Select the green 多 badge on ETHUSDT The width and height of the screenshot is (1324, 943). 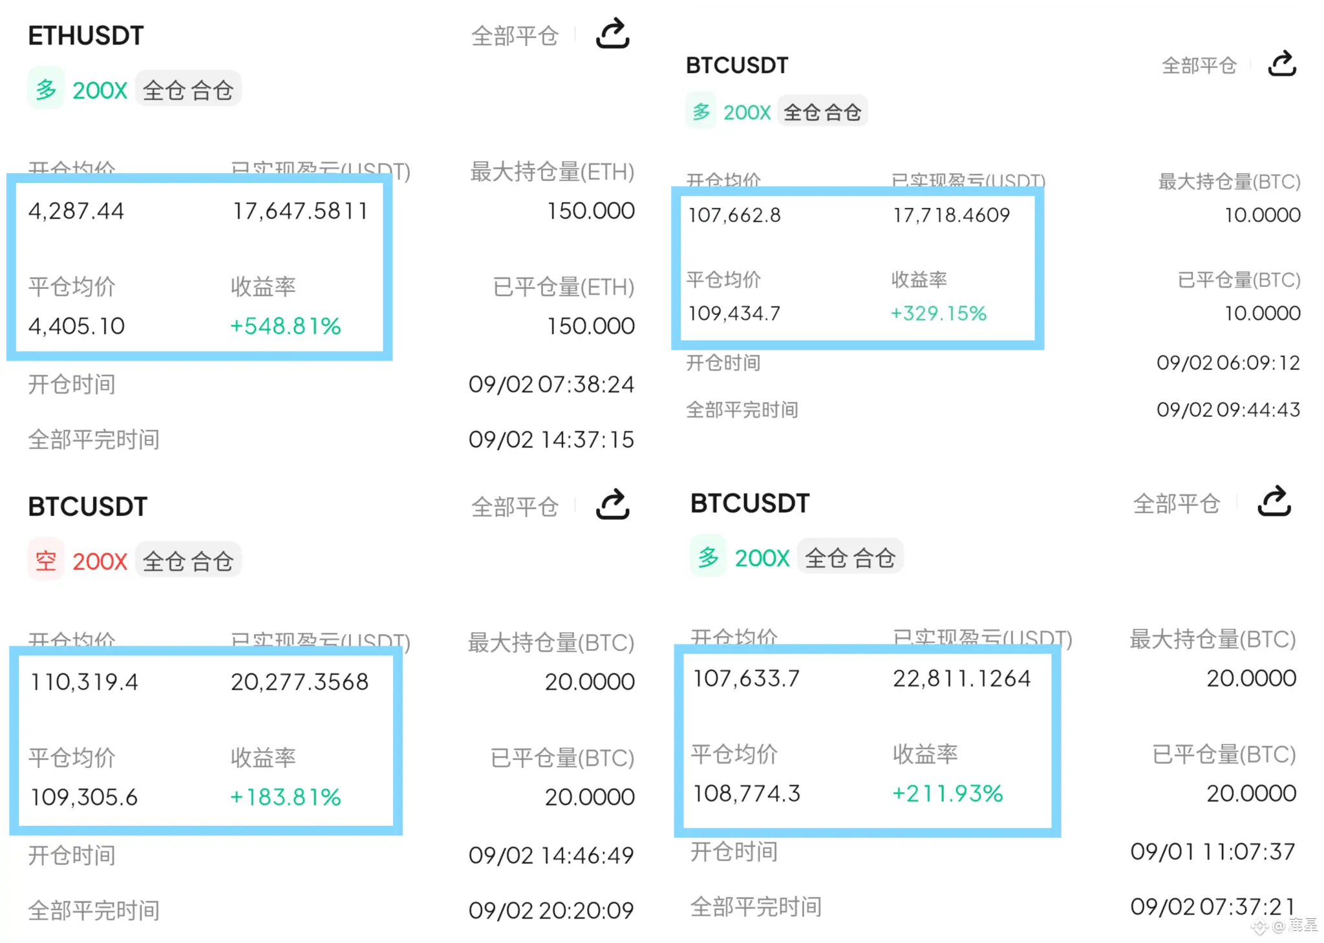pos(46,89)
